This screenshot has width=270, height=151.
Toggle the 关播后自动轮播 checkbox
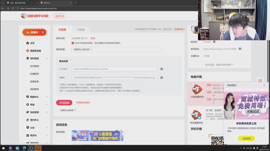pos(58,110)
